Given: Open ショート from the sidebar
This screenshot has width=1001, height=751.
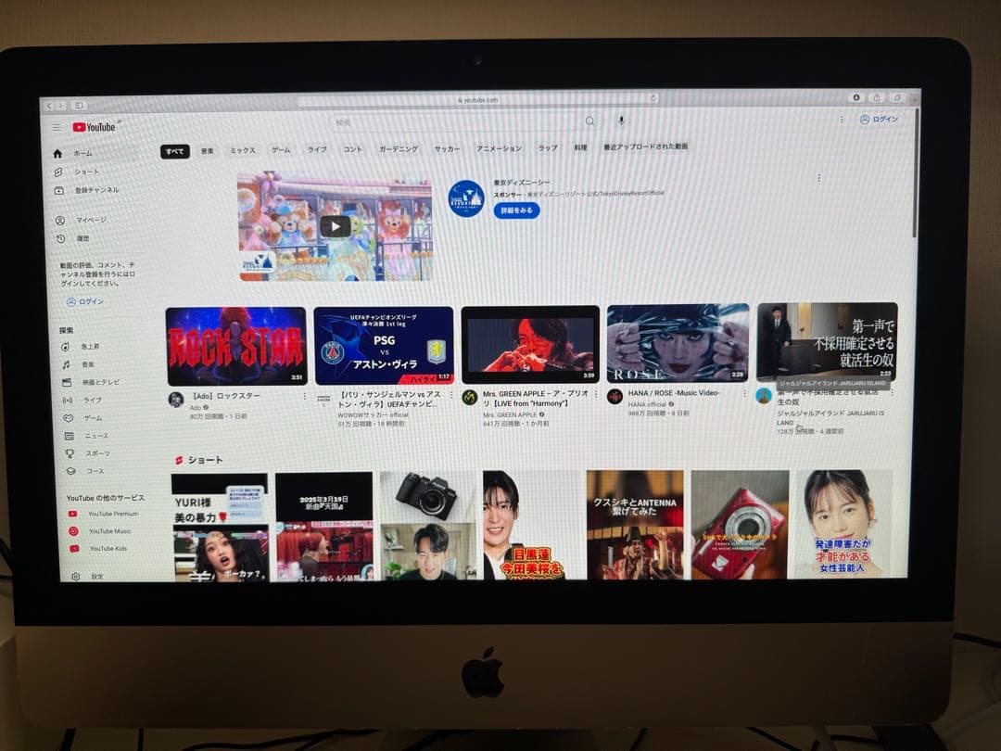Looking at the screenshot, I should pyautogui.click(x=83, y=171).
